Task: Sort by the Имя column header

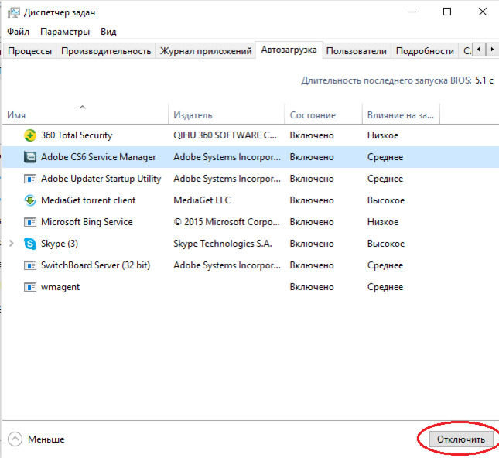Action: [x=85, y=114]
